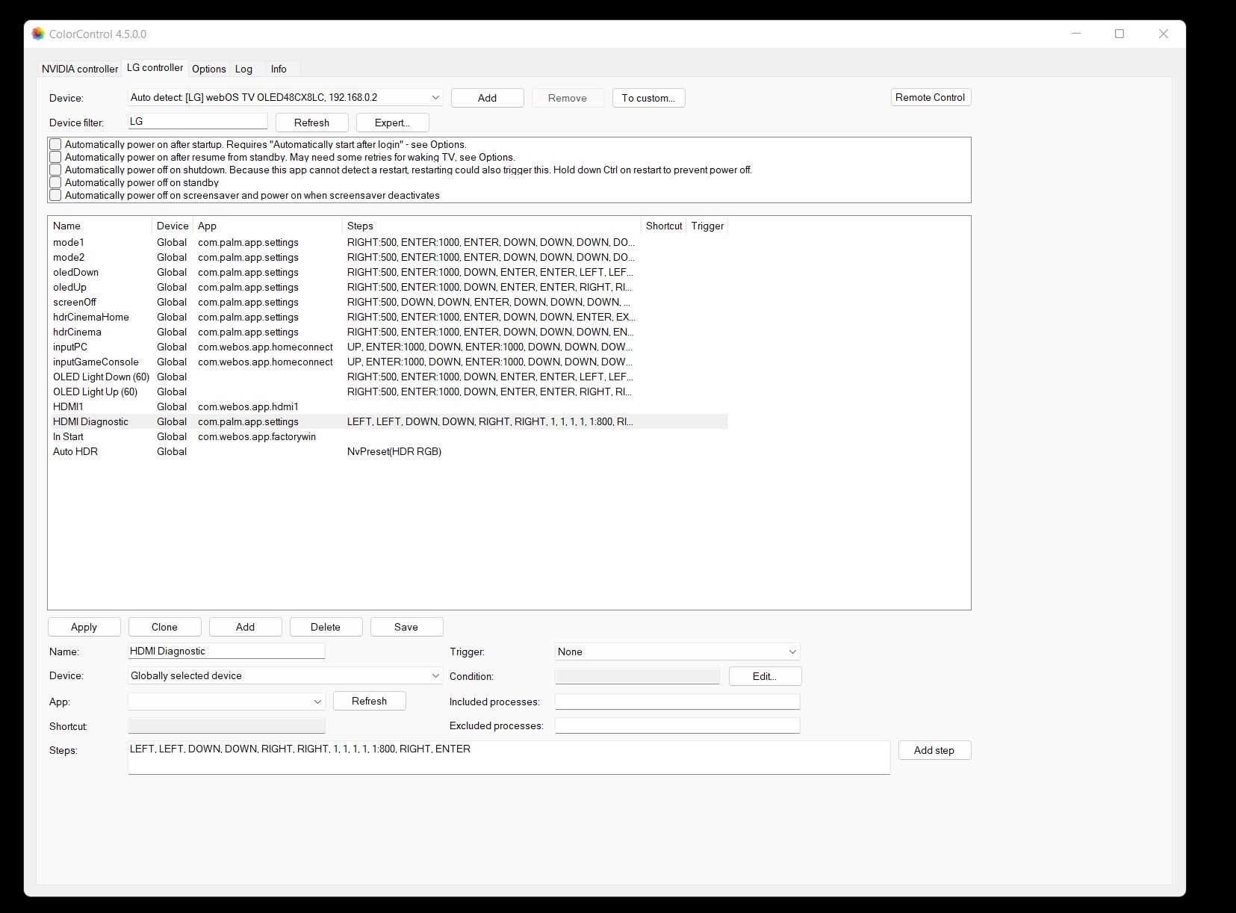This screenshot has height=913, width=1236.
Task: Click Refresh button next to App field
Action: pyautogui.click(x=369, y=701)
